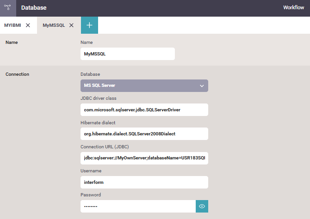Click the workflow icon in top-left corner
The height and width of the screenshot is (219, 310).
[7, 8]
